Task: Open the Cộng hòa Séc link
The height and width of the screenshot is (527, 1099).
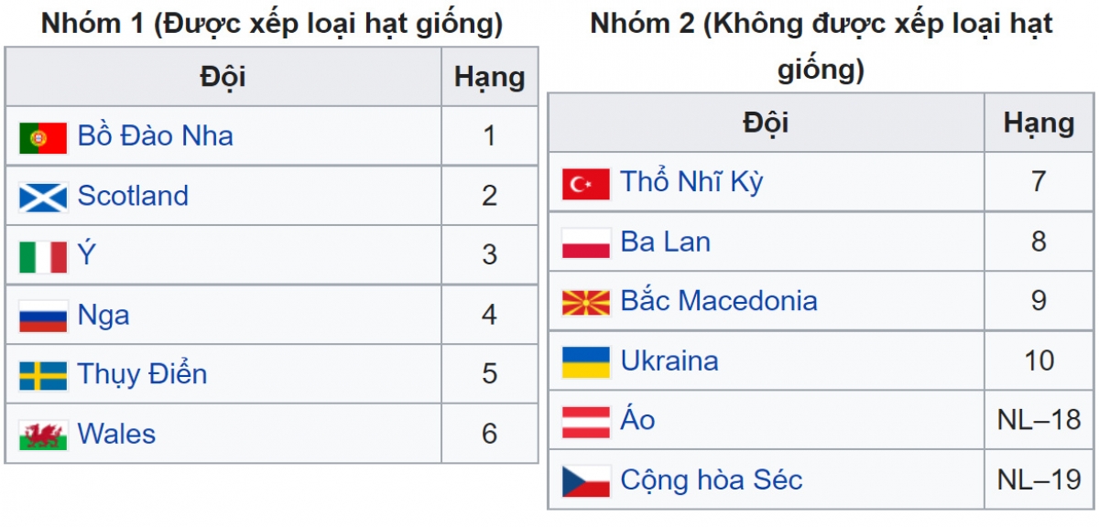Action: [711, 479]
